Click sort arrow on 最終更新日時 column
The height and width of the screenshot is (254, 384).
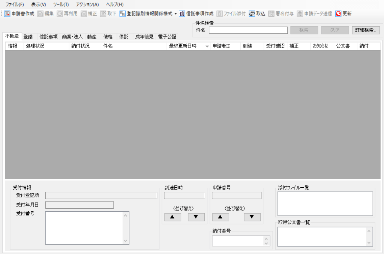207,46
